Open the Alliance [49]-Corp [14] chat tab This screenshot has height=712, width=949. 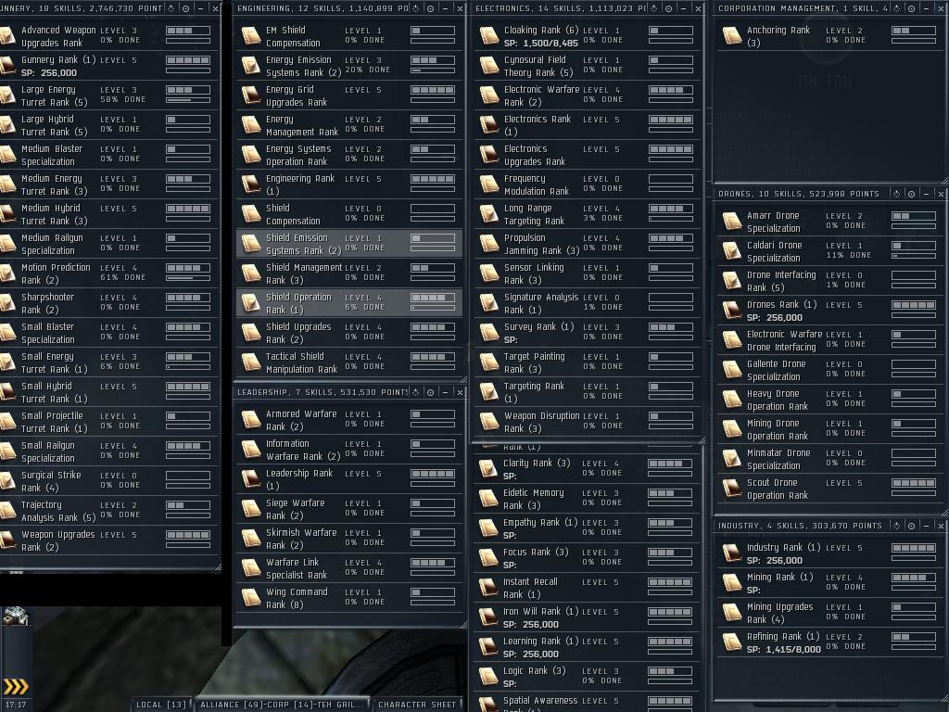point(281,705)
